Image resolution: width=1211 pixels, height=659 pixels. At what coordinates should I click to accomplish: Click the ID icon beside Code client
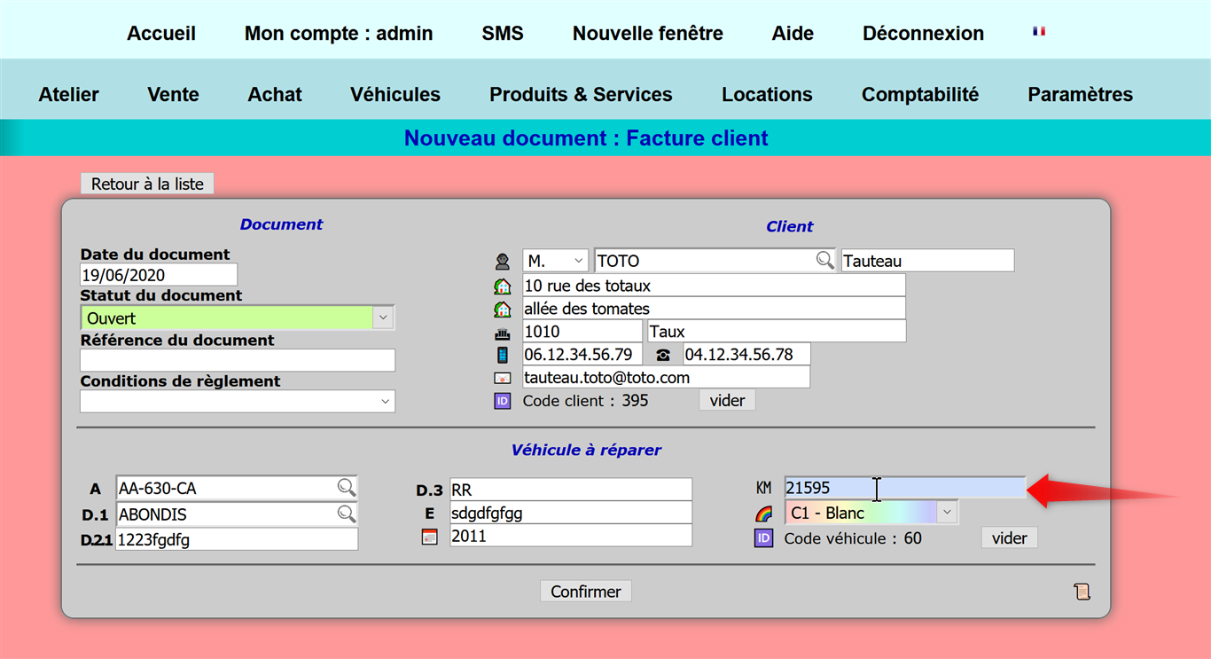(x=503, y=401)
